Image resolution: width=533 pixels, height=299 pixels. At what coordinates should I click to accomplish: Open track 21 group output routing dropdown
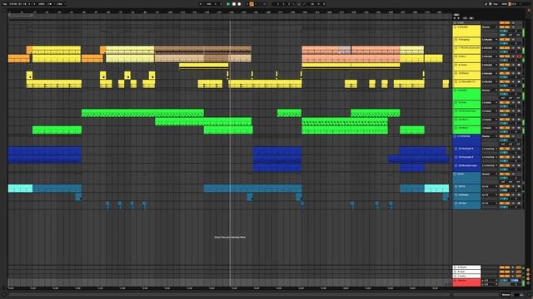(x=490, y=174)
